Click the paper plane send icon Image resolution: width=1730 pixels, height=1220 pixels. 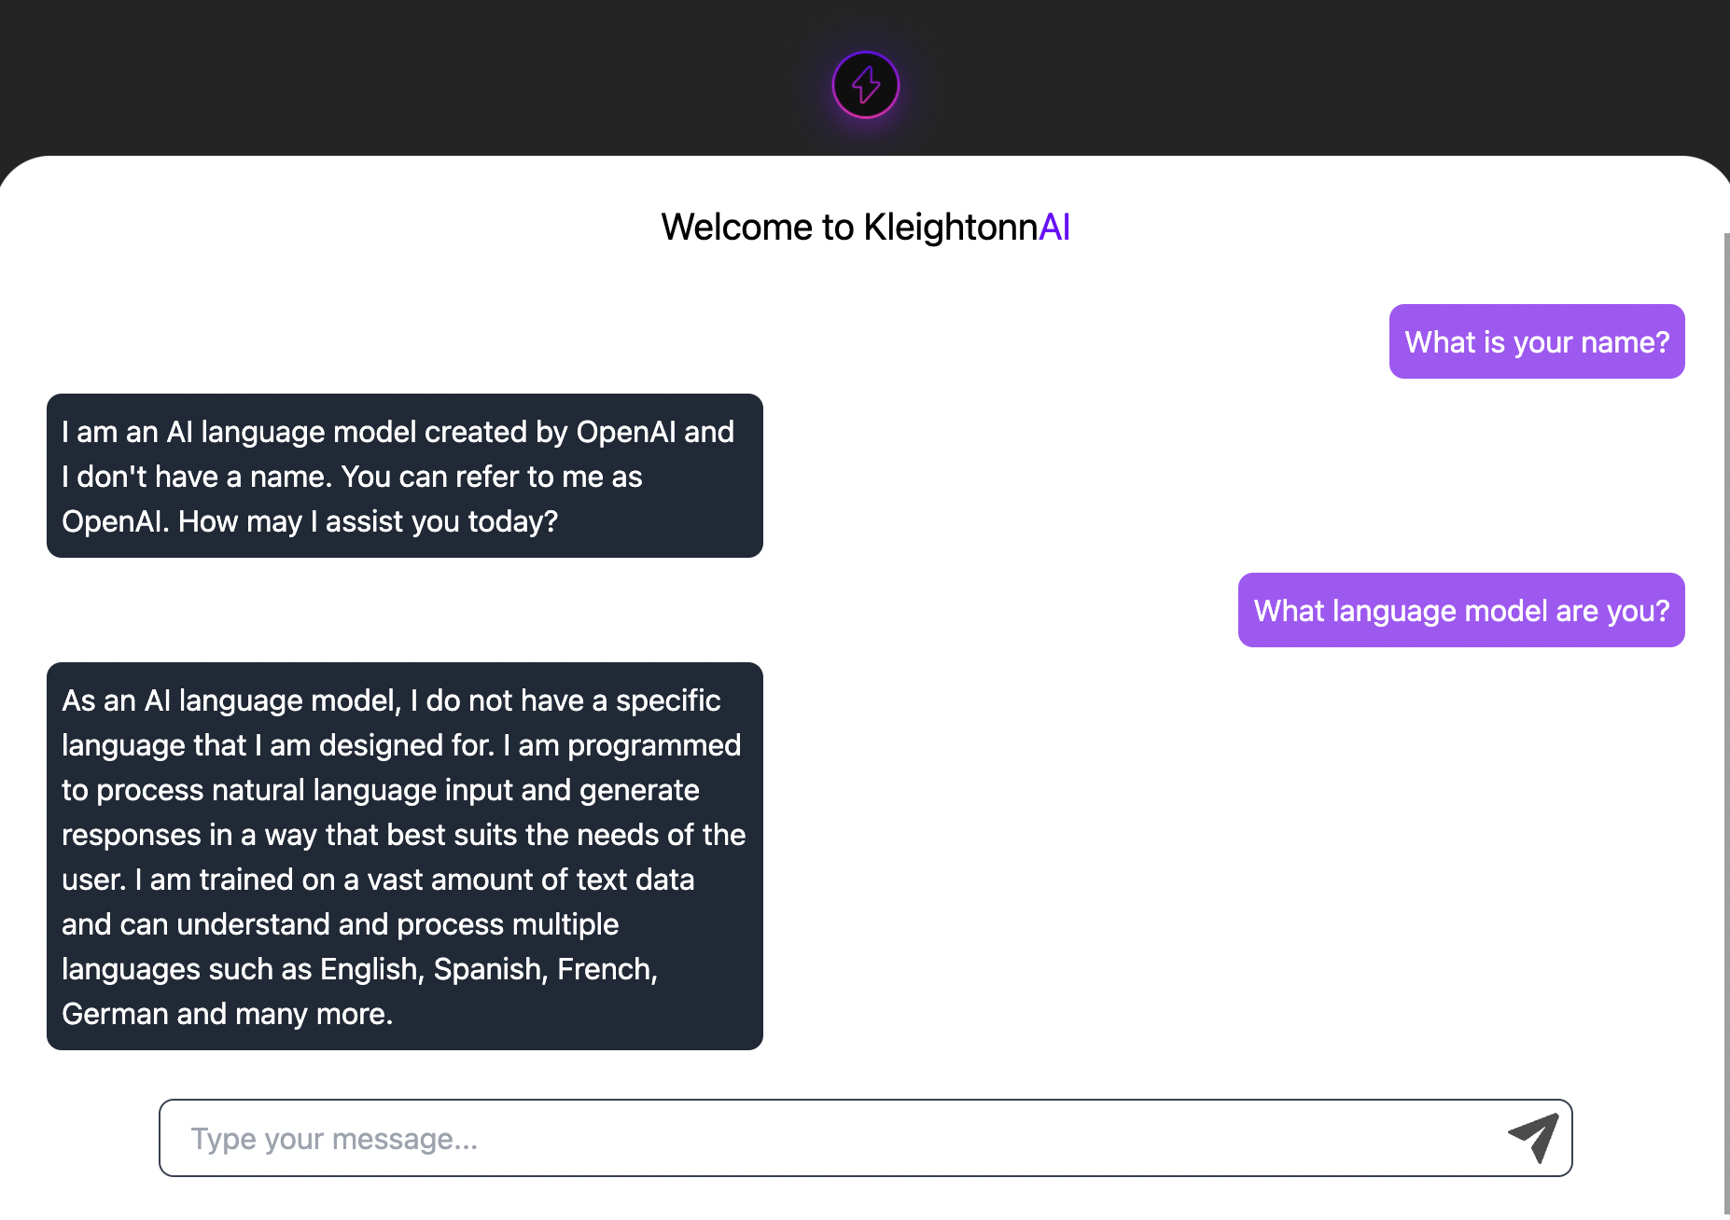[x=1533, y=1137]
